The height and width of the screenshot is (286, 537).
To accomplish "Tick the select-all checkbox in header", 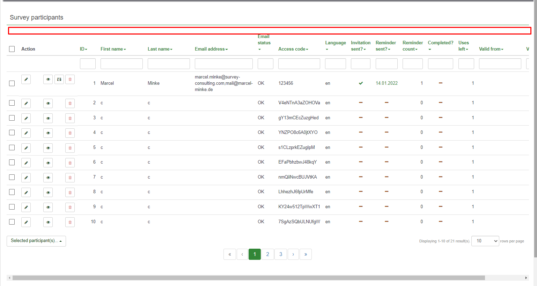I will tap(12, 49).
